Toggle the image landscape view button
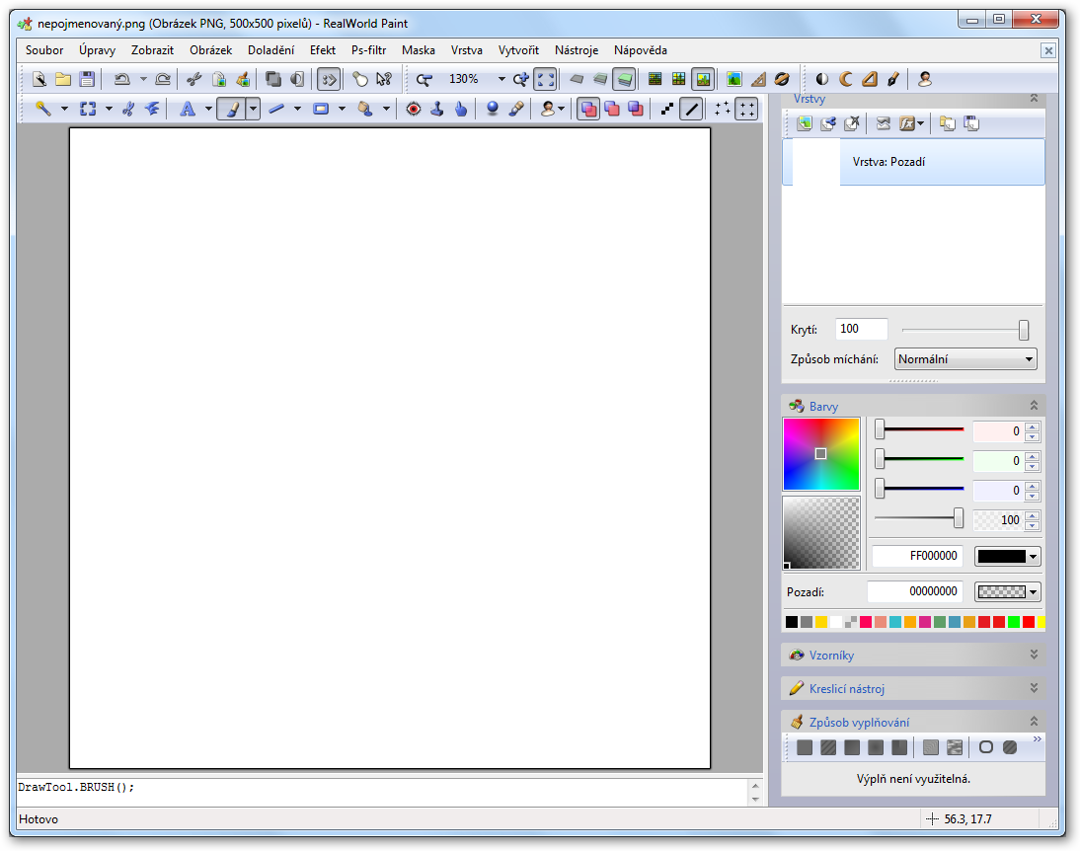1080x851 pixels. 703,79
